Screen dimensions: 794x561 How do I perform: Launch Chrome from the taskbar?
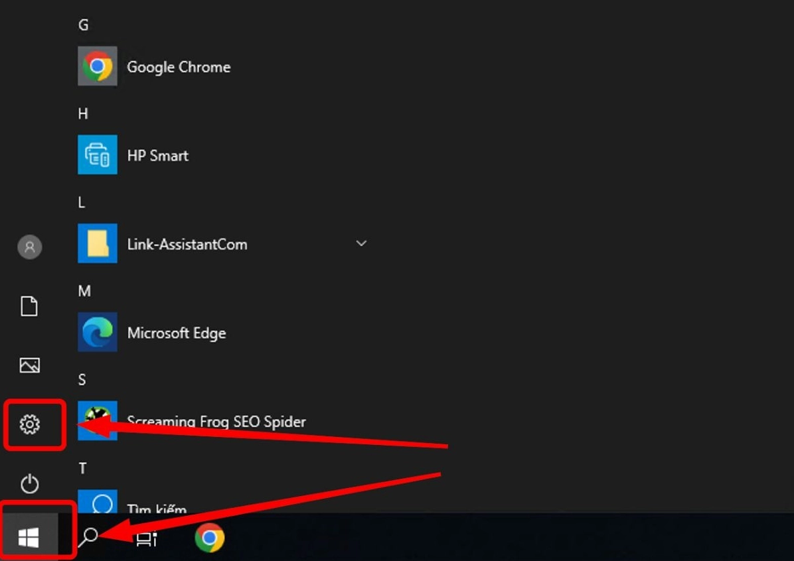(x=209, y=538)
